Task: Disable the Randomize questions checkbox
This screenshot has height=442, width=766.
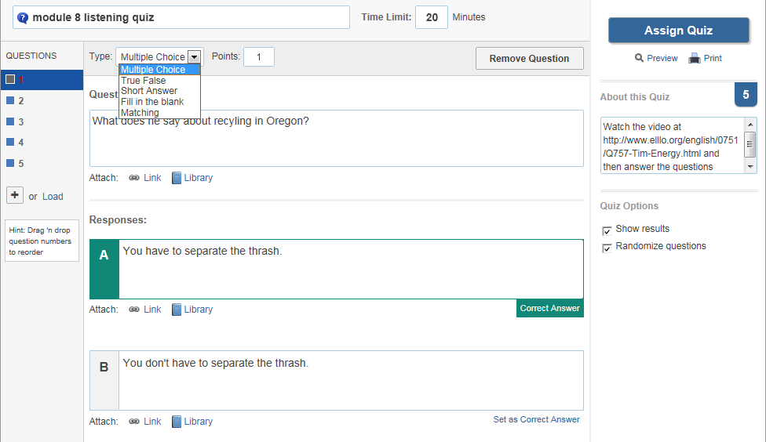Action: click(x=607, y=248)
